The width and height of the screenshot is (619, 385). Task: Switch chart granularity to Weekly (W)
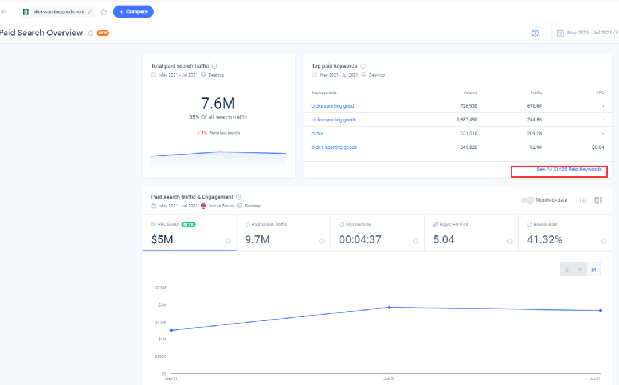pyautogui.click(x=580, y=269)
